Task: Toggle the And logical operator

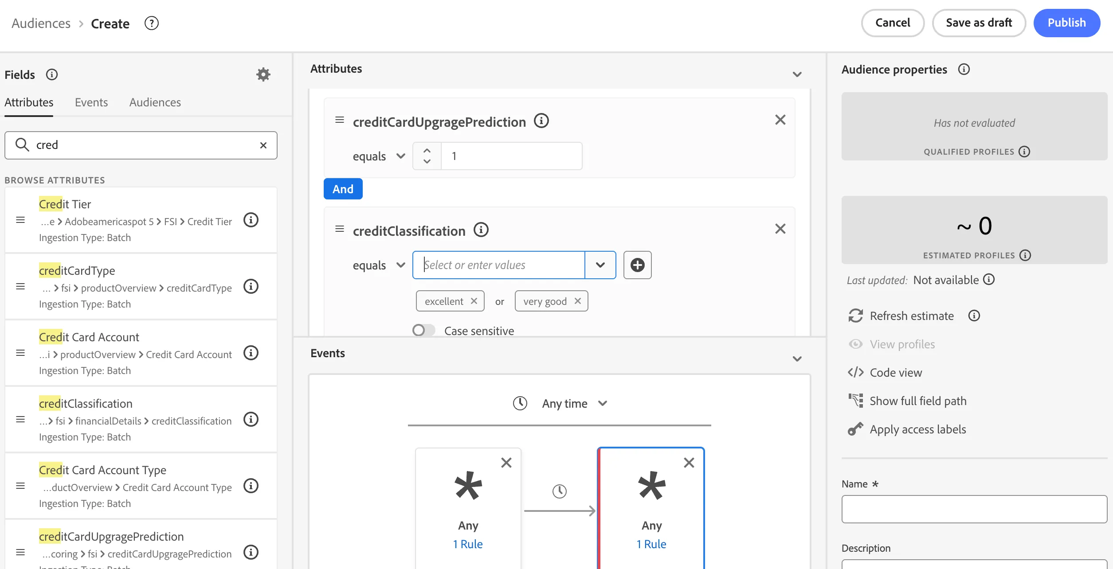Action: [x=343, y=189]
